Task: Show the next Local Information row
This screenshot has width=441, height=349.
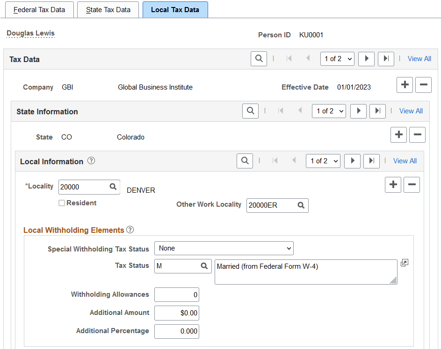Action: click(352, 161)
